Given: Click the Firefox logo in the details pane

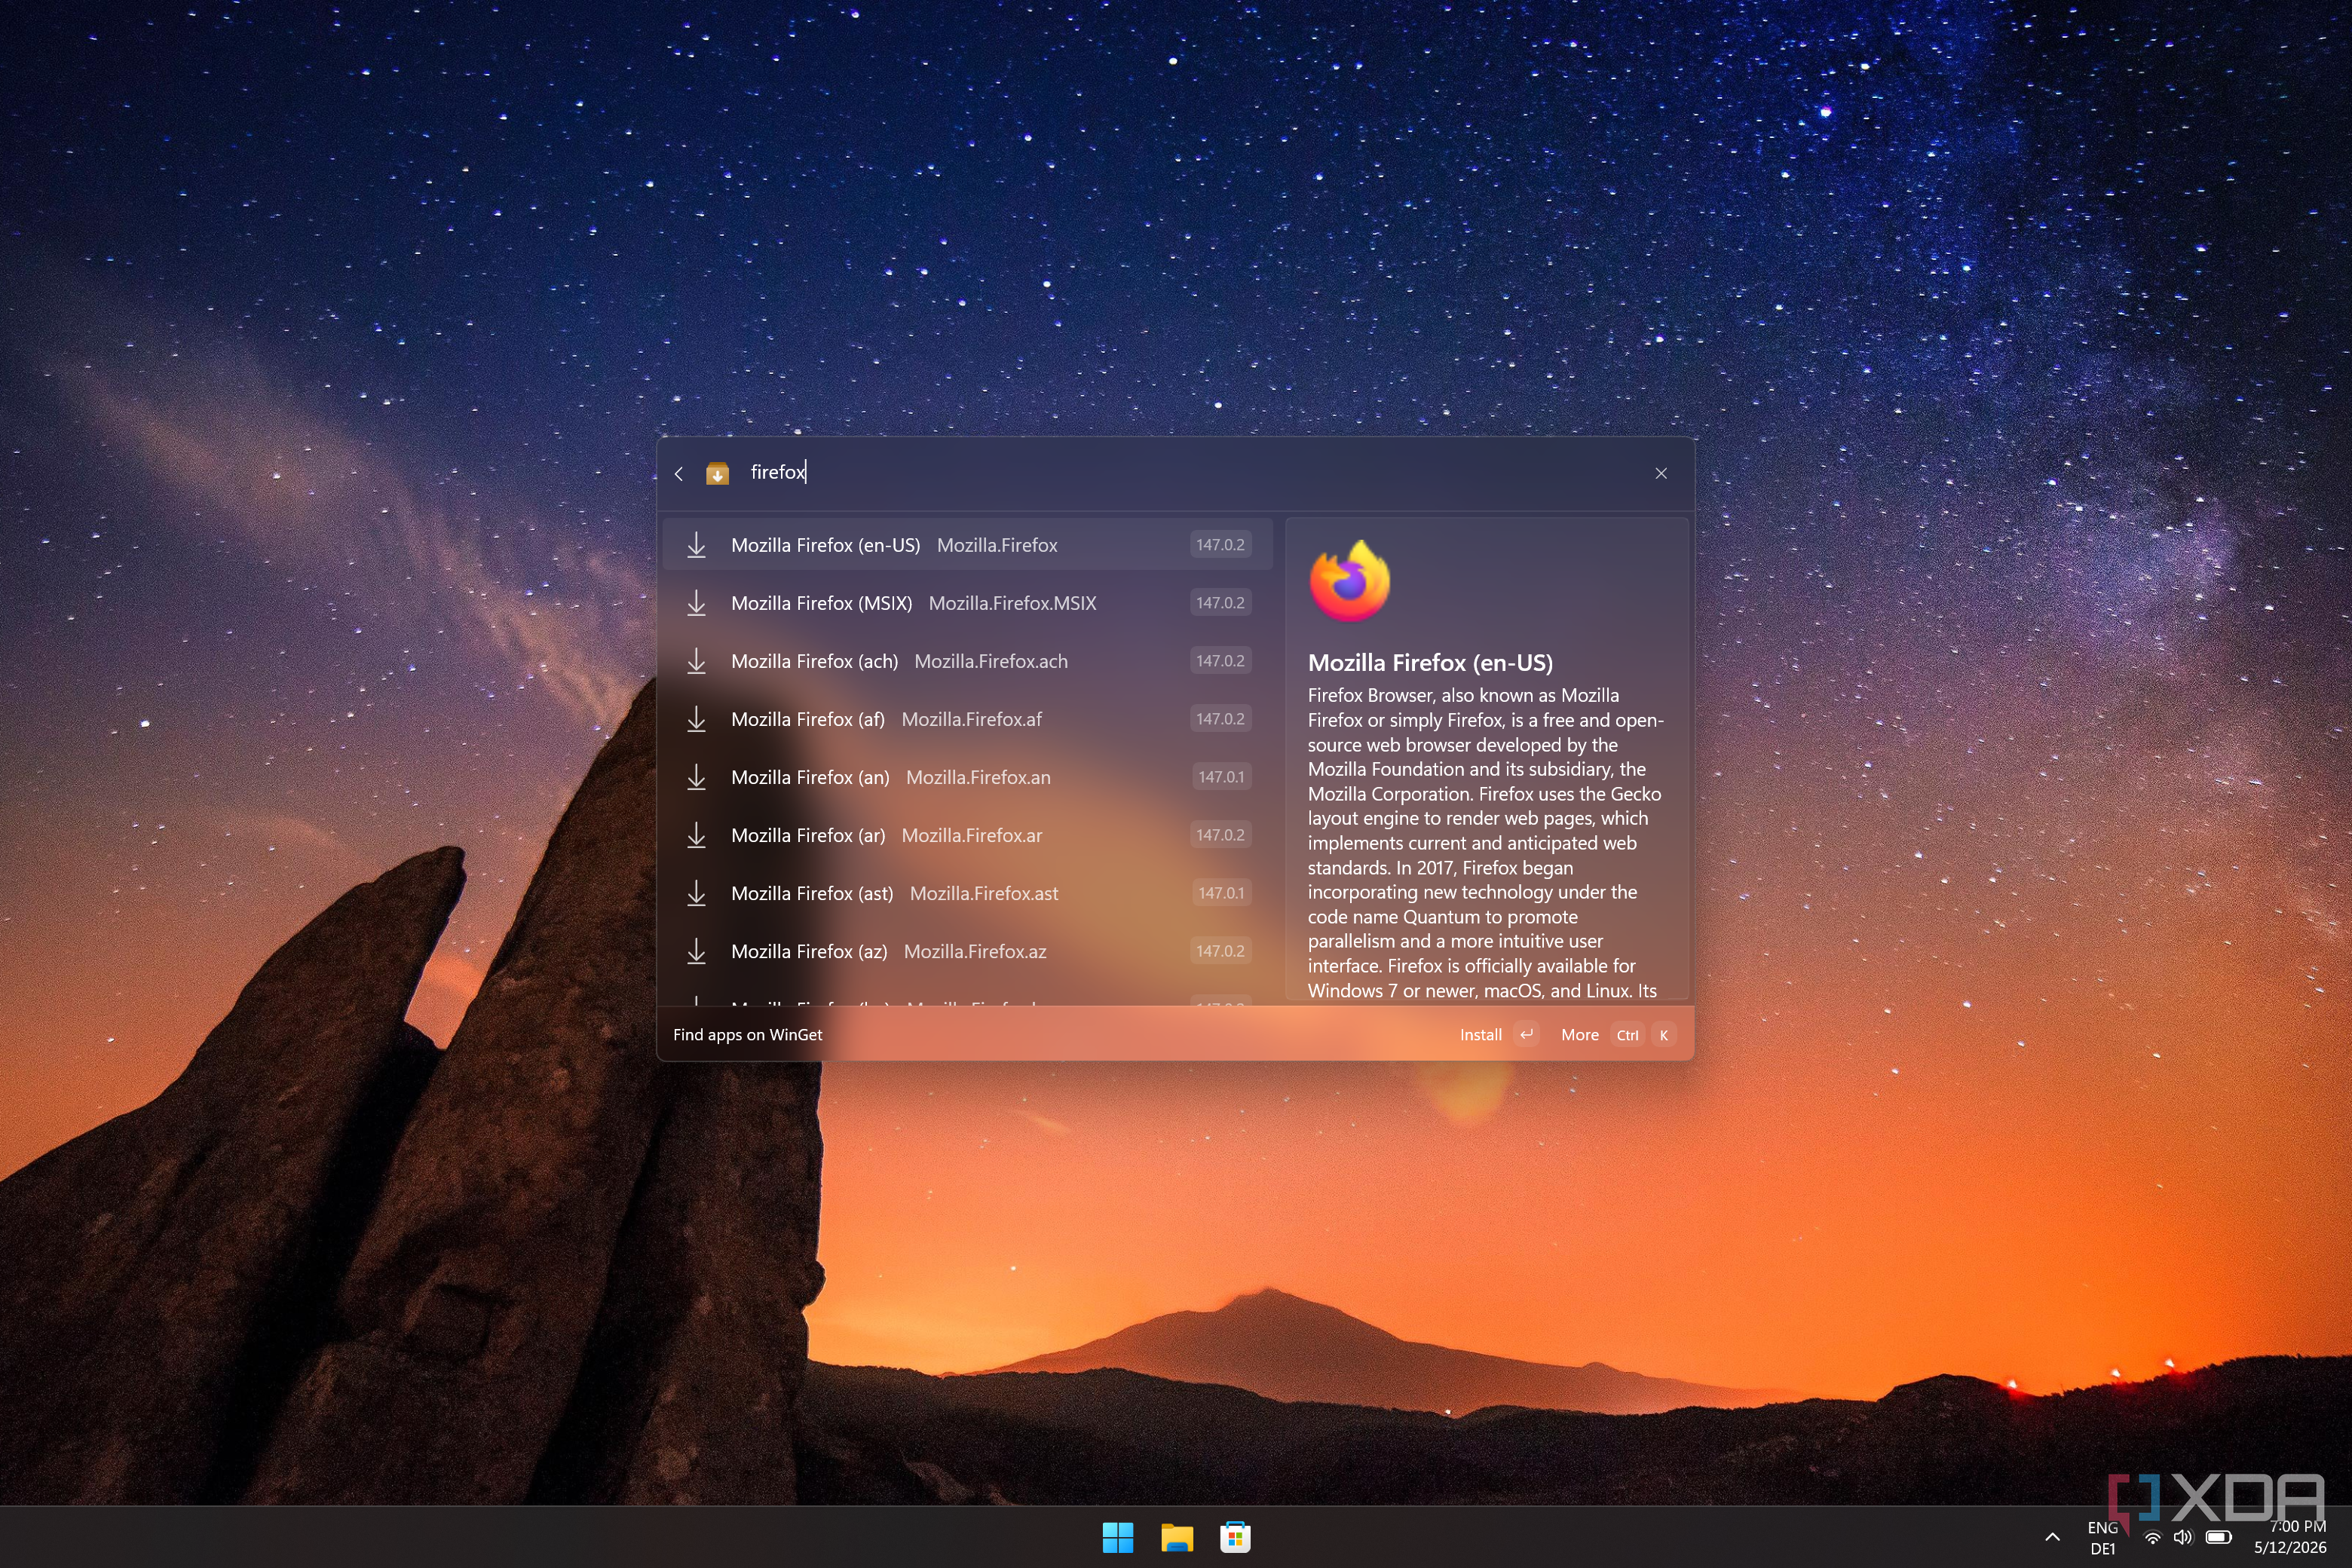Looking at the screenshot, I should pos(1350,580).
